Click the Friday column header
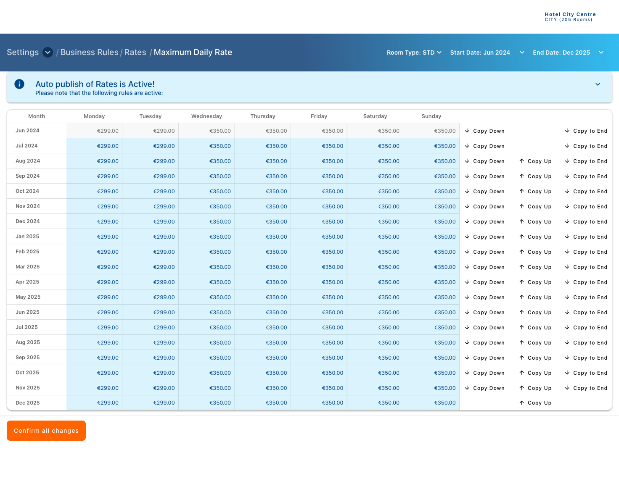The height and width of the screenshot is (484, 619). point(319,116)
